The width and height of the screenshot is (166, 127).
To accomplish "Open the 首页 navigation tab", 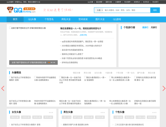I will tap(15, 19).
